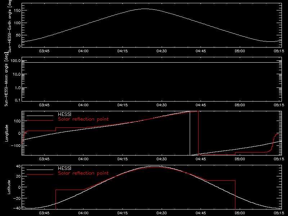Click the 03:45 time label under Moon angle plot
This screenshot has height=216, width=288.
click(44, 105)
